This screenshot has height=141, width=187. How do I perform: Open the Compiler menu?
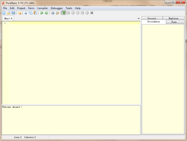point(42,8)
